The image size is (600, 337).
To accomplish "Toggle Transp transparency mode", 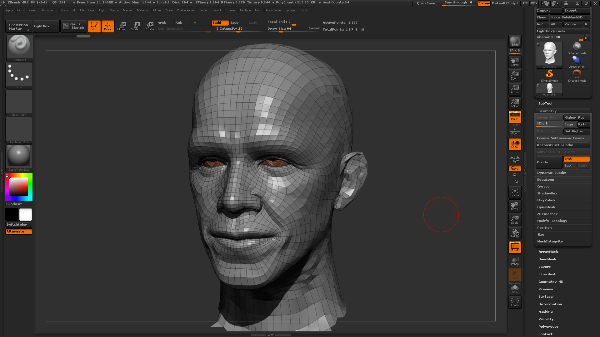I will [515, 261].
